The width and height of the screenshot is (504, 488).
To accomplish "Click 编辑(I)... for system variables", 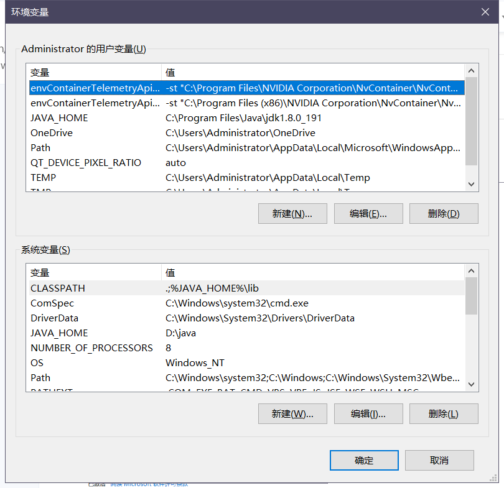I will [368, 414].
